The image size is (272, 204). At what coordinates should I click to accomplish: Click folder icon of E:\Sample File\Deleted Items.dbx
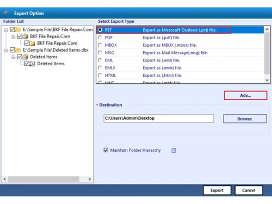pyautogui.click(x=18, y=50)
